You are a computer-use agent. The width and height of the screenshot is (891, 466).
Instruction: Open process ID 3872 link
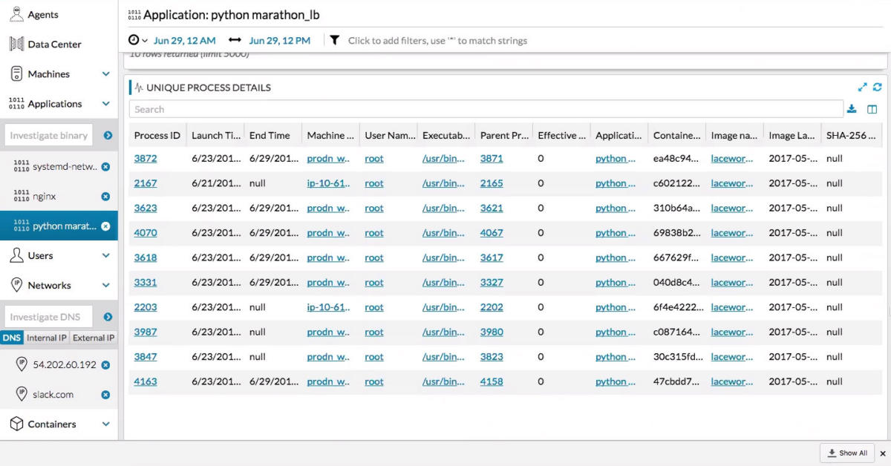[x=146, y=158]
